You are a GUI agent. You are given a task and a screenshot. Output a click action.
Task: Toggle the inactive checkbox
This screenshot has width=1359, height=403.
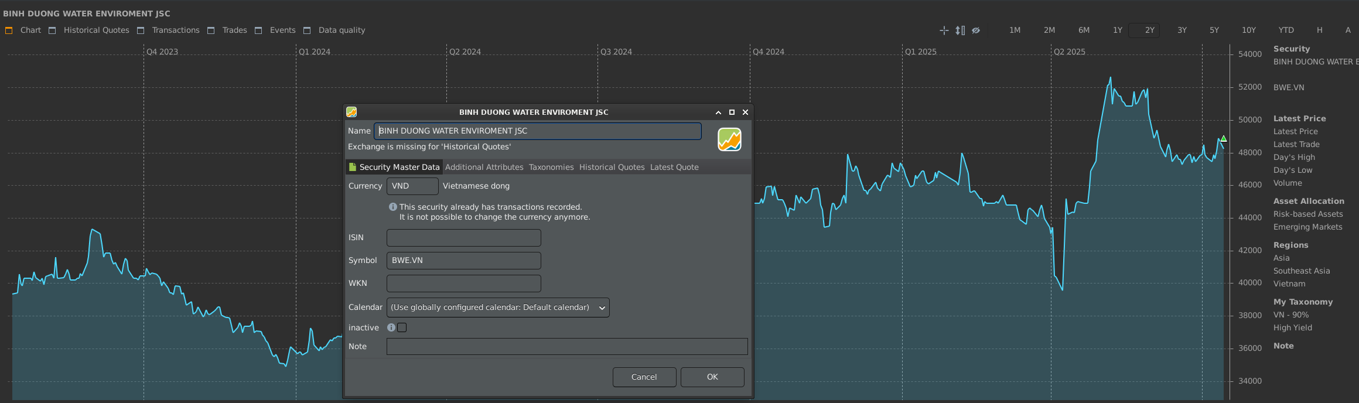[x=402, y=327]
